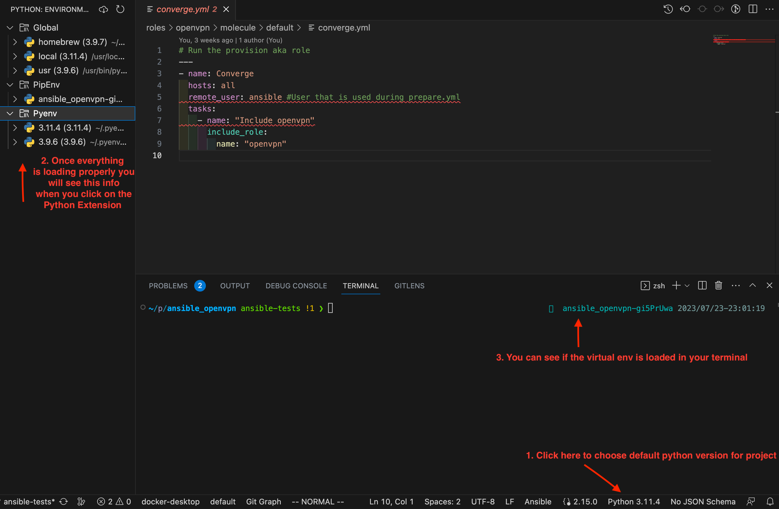Close the converge.yml editor tab

226,9
